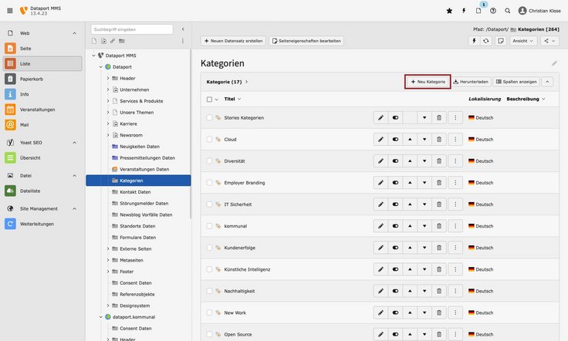
Task: Click Seiteneigenschaften bearbeiten button
Action: (x=306, y=40)
